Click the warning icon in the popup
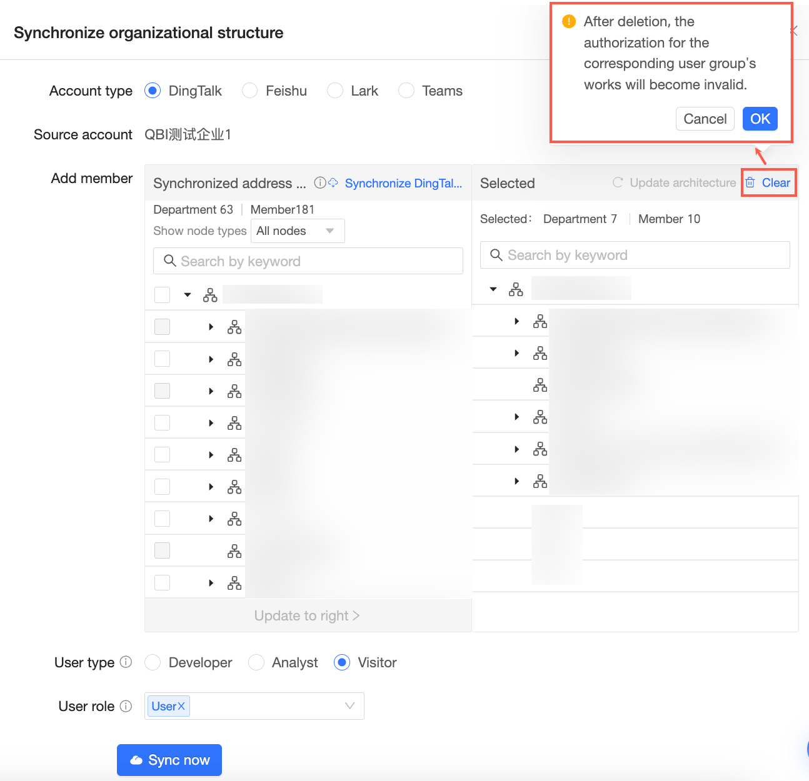 click(x=569, y=21)
